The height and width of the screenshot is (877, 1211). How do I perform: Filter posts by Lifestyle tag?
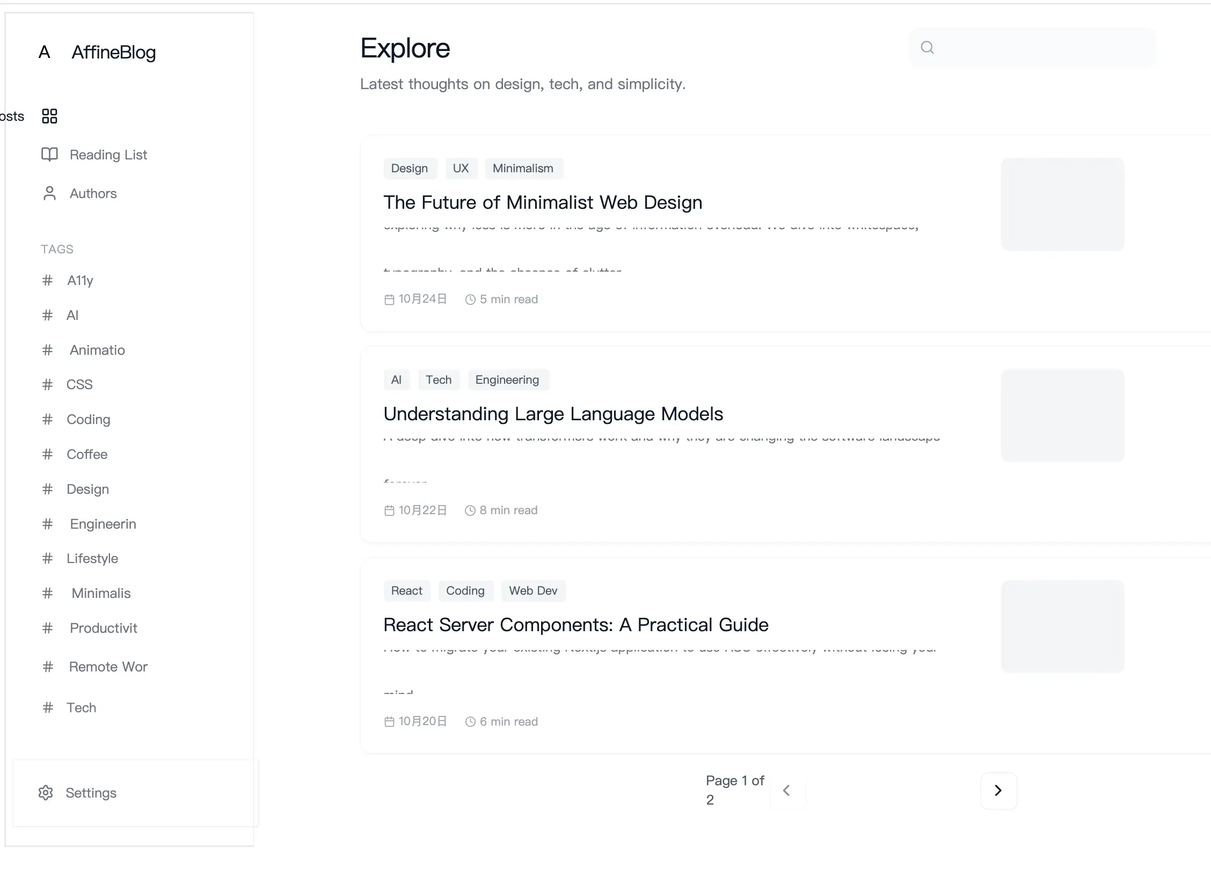point(92,558)
